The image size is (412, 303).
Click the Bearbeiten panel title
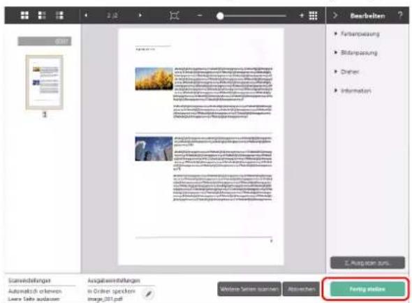click(367, 16)
